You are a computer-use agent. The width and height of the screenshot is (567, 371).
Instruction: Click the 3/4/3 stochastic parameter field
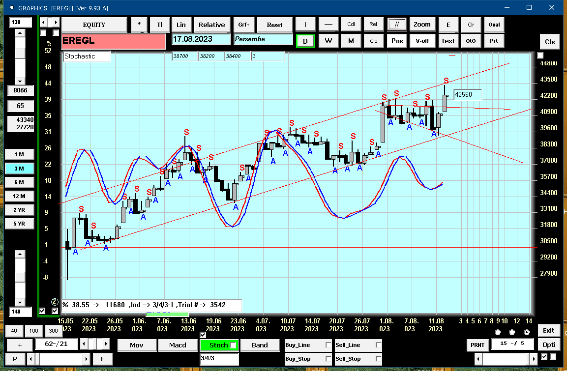pyautogui.click(x=219, y=358)
